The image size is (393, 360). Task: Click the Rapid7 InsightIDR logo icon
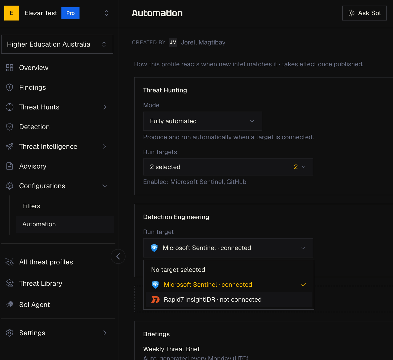(155, 300)
